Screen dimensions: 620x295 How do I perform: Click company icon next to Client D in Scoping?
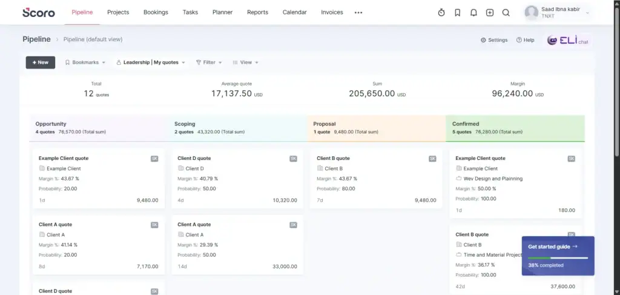pyautogui.click(x=180, y=168)
